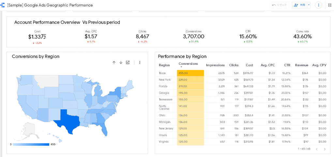This screenshot has height=157, width=334.
Task: Click the Avg. CPV column header
Action: [x=319, y=65]
